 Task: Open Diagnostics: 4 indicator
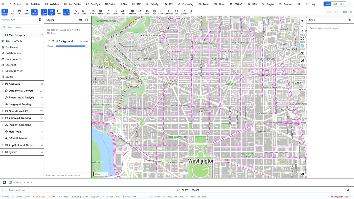tap(341, 196)
